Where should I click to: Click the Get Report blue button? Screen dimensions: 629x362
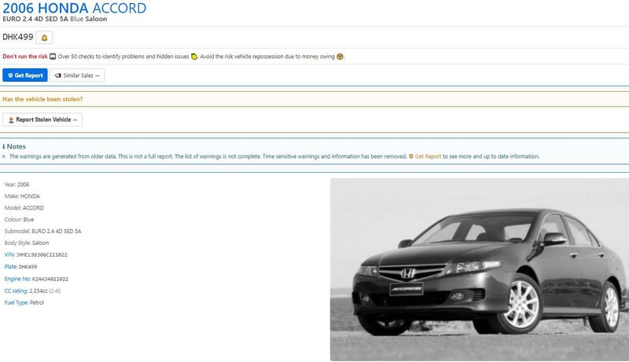[x=25, y=75]
